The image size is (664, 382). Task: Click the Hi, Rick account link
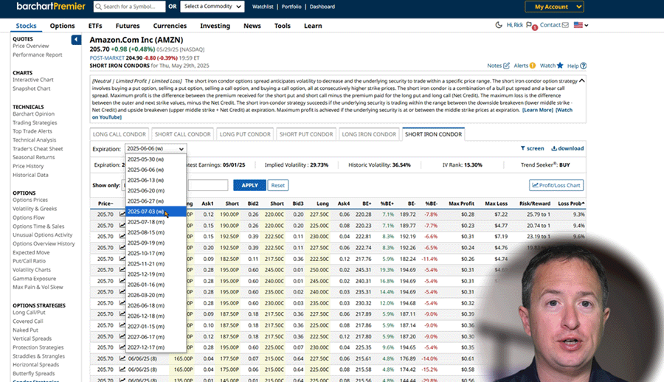(x=514, y=25)
